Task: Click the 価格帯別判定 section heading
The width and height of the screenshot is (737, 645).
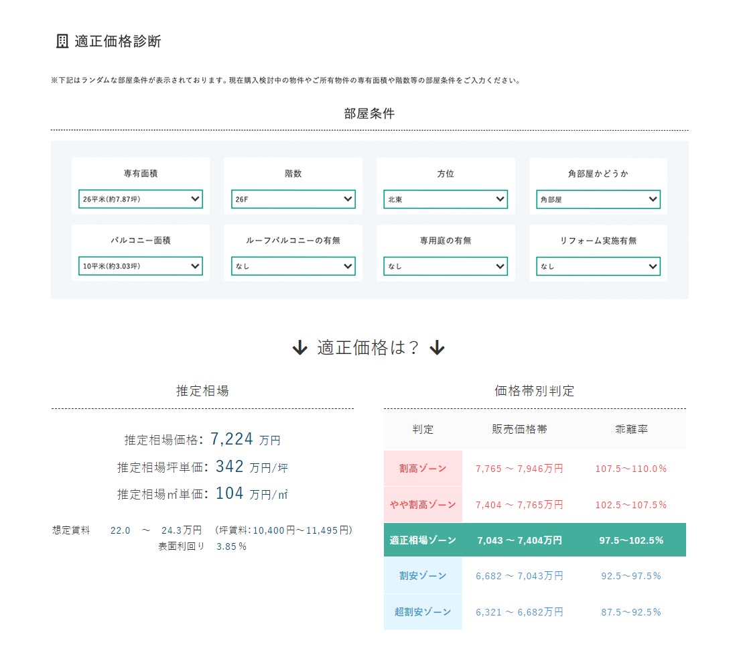Action: [535, 390]
